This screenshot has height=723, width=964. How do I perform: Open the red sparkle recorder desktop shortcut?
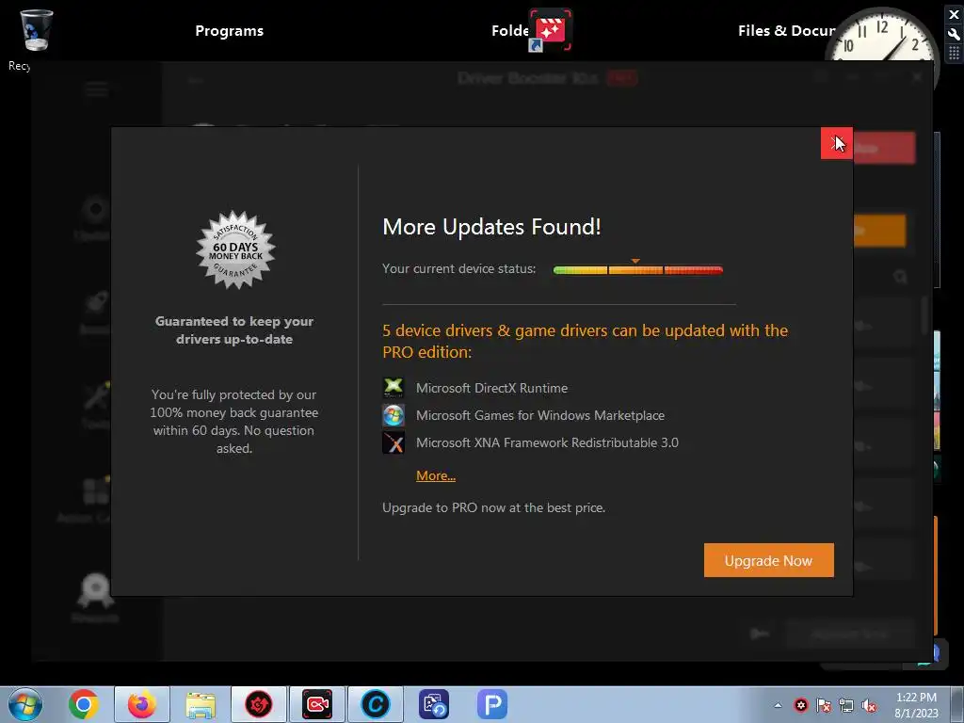point(550,29)
